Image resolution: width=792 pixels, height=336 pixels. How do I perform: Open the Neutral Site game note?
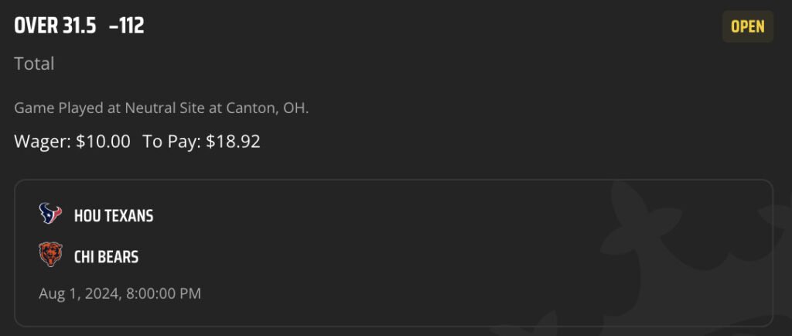point(161,108)
